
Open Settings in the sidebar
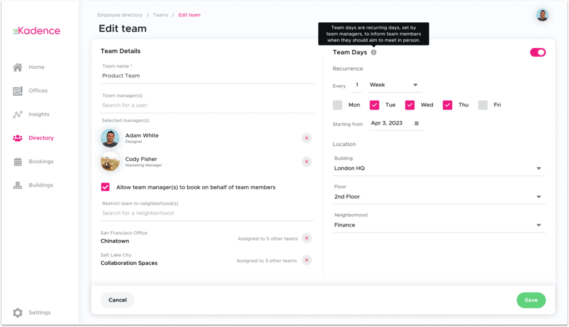point(39,313)
